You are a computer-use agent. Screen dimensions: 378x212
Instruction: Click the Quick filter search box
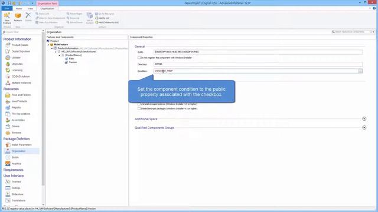click(x=22, y=32)
